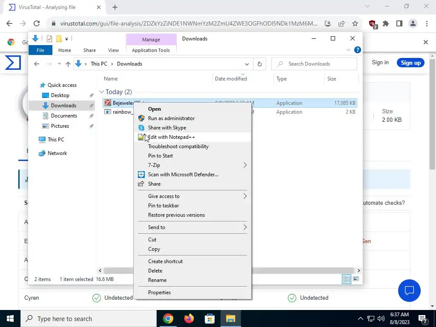Open the Share ribbon tab
The width and height of the screenshot is (436, 327).
coord(89,50)
